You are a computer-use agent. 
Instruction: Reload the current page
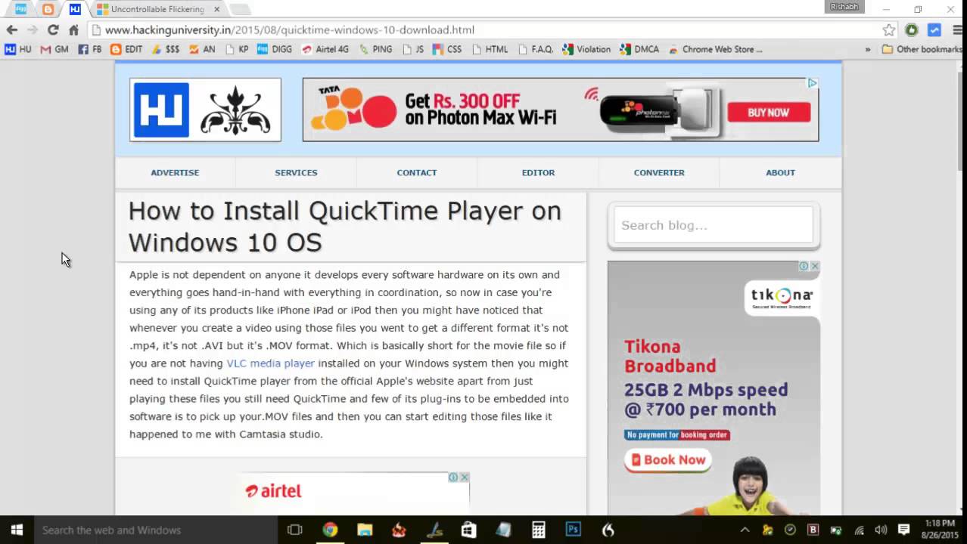pos(53,30)
